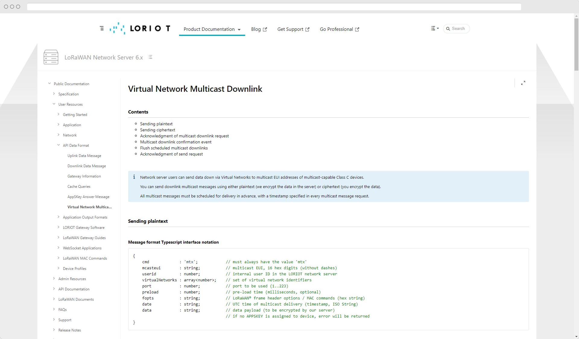Go to Acknowledgment of send request link
Screen dimensions: 579x339
[x=171, y=154]
